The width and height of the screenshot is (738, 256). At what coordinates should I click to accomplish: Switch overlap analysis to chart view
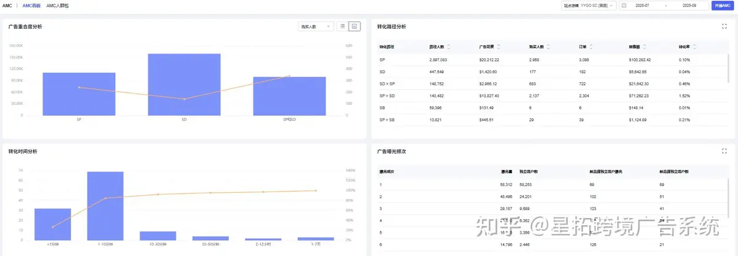click(354, 26)
